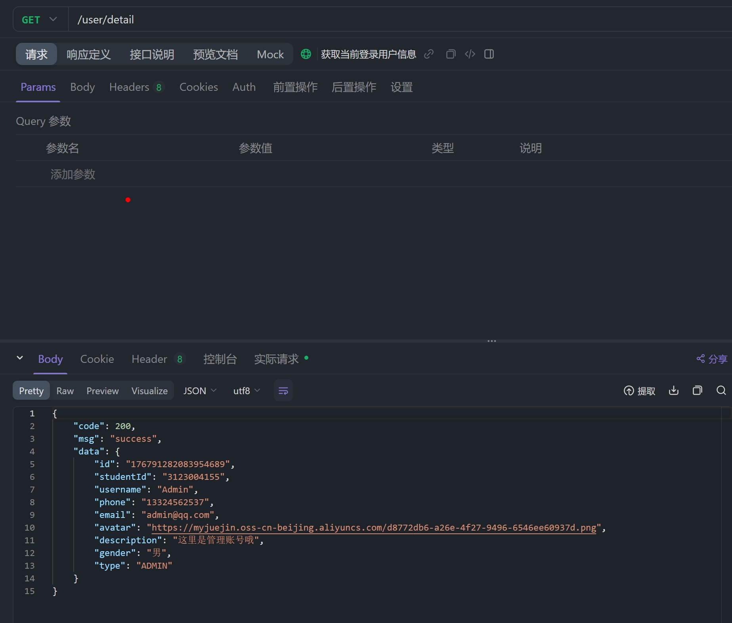Image resolution: width=732 pixels, height=623 pixels.
Task: Click the "msg": "success" line
Action: click(117, 439)
